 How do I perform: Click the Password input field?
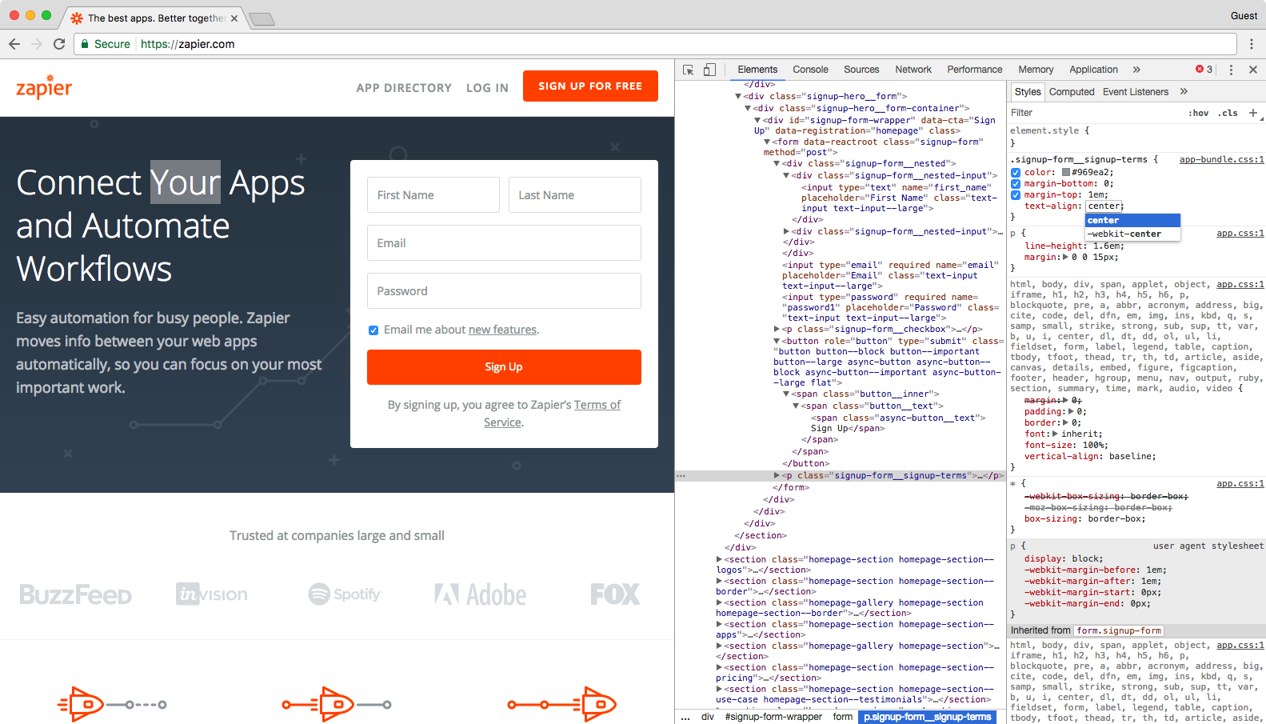tap(504, 291)
